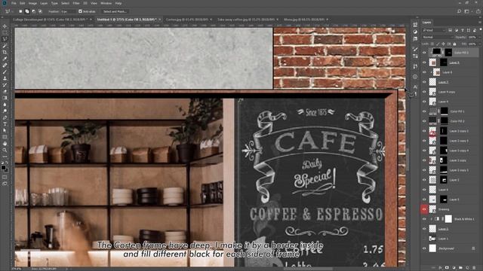Click Subtract from Selection mode icon
Viewport: 483px width, 271px height.
point(33,11)
